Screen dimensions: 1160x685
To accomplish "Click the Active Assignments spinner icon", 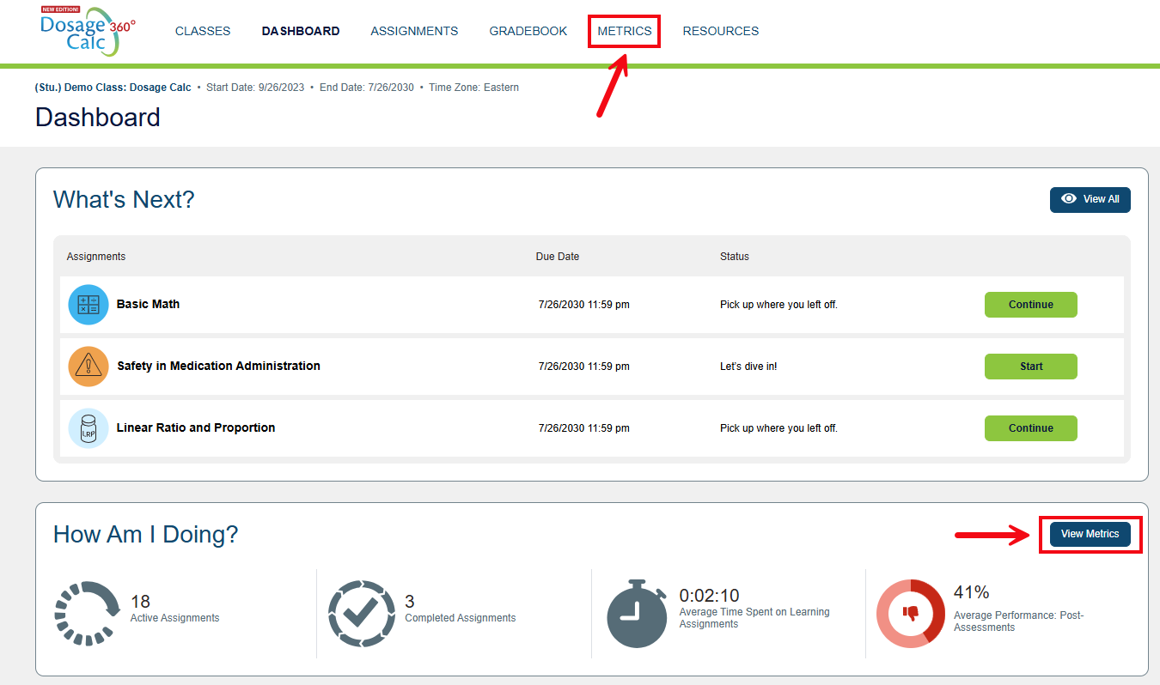I will point(87,613).
